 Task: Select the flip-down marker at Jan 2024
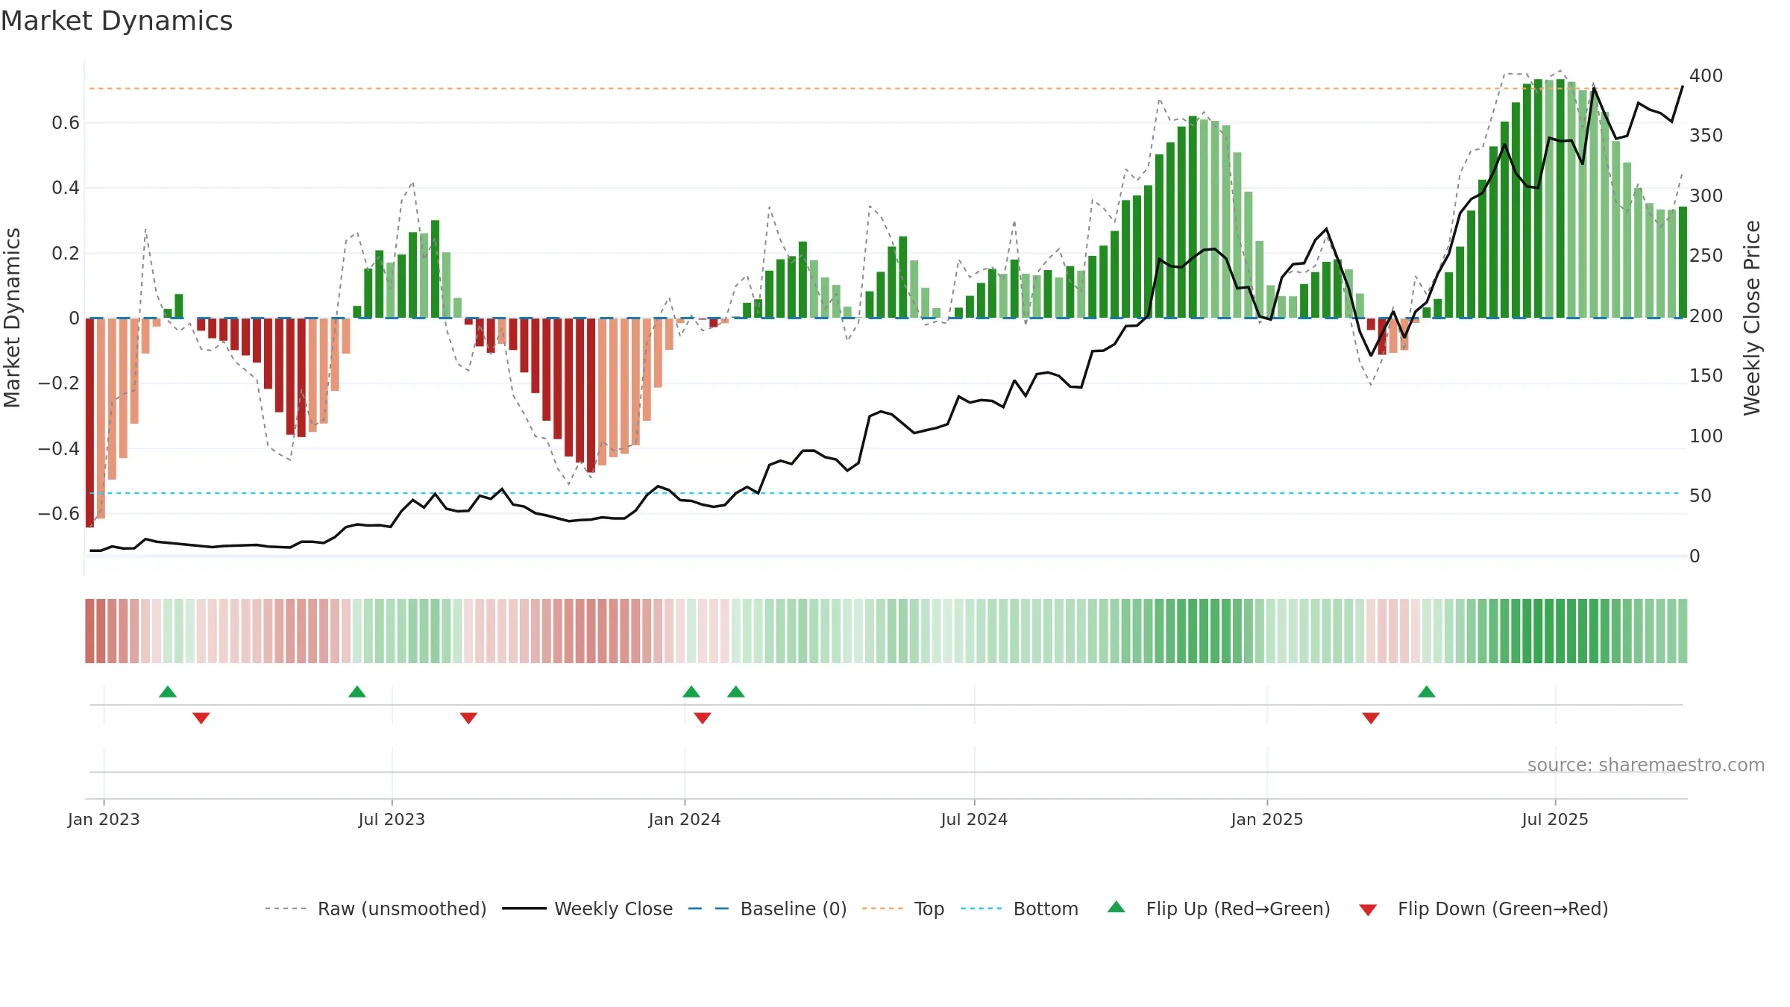[x=703, y=718]
